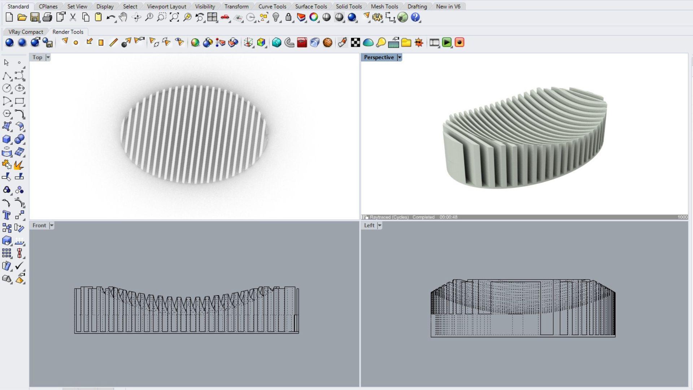The image size is (693, 390).
Task: Click the Raytraced Cycles status bar
Action: click(389, 217)
